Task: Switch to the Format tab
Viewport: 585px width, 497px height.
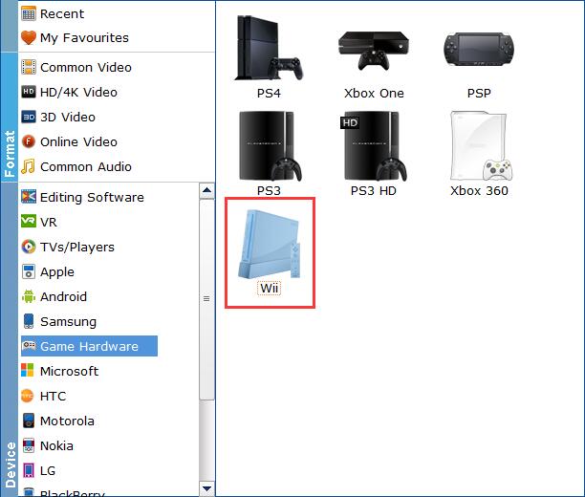Action: pyautogui.click(x=9, y=118)
